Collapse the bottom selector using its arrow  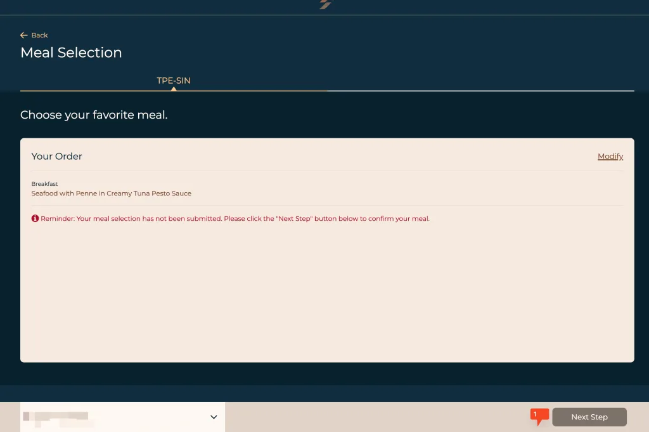[214, 417]
